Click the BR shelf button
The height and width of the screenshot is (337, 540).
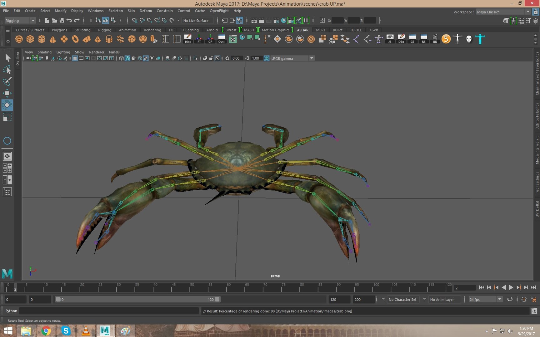[x=435, y=39]
